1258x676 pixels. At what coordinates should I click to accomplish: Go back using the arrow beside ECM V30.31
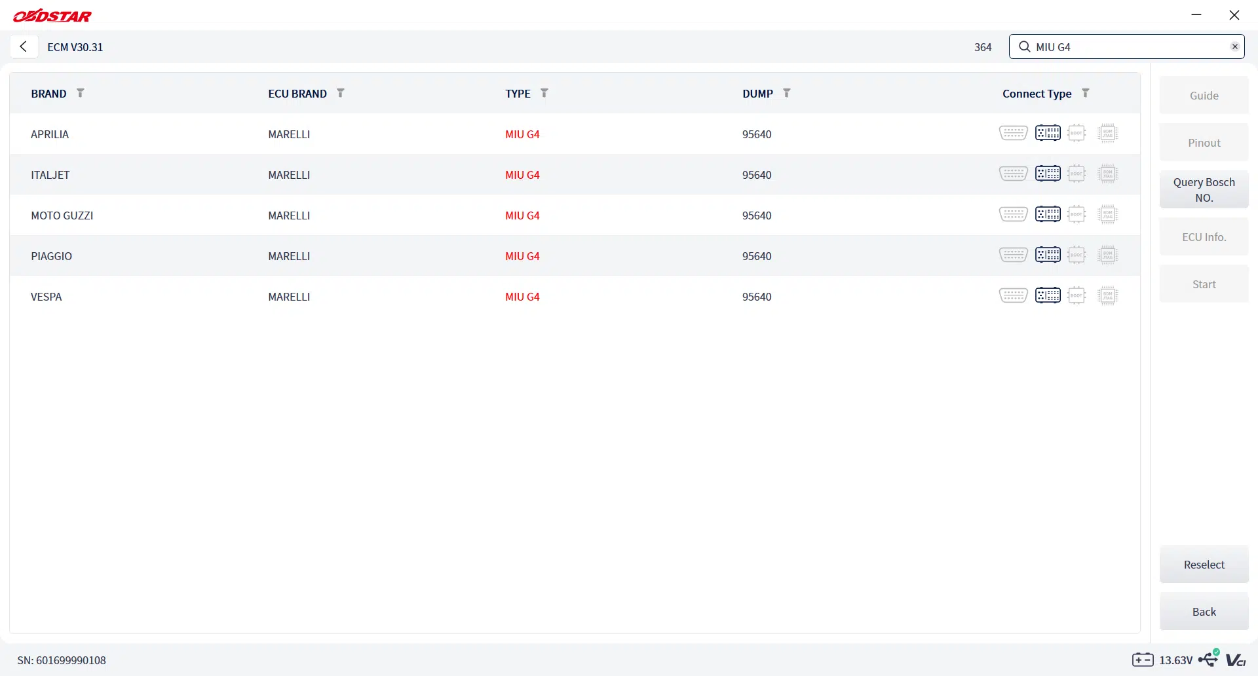(x=24, y=47)
